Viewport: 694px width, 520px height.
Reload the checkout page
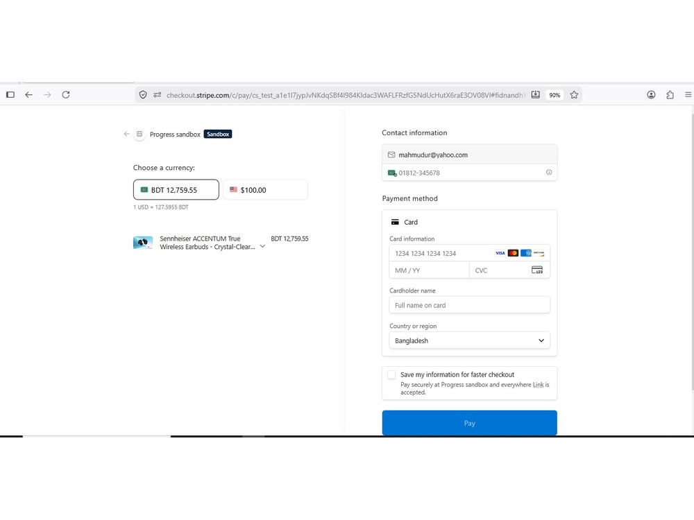(66, 94)
